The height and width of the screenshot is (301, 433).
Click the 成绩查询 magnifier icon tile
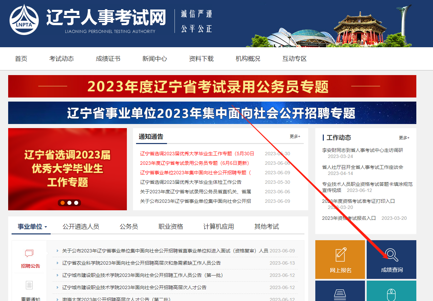tap(392, 260)
